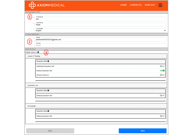Disable Default Question Set toggle for Axiom IT Testing
This screenshot has width=193, height=135.
pyautogui.click(x=162, y=70)
